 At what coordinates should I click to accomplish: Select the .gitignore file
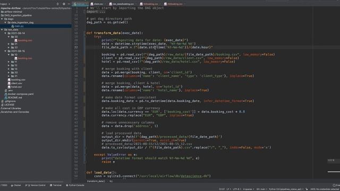[10, 101]
